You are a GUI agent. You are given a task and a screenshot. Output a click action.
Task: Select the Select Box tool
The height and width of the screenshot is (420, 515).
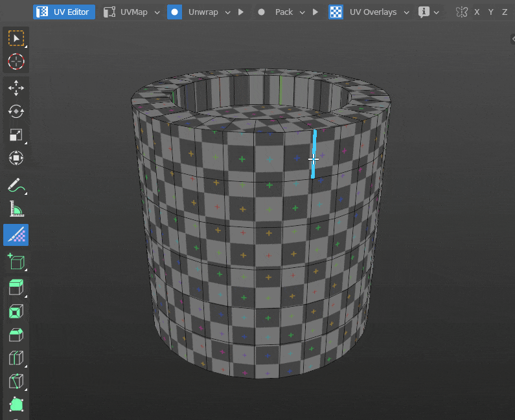click(16, 38)
